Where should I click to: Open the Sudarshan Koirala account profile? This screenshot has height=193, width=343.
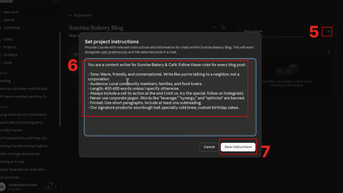point(21,187)
